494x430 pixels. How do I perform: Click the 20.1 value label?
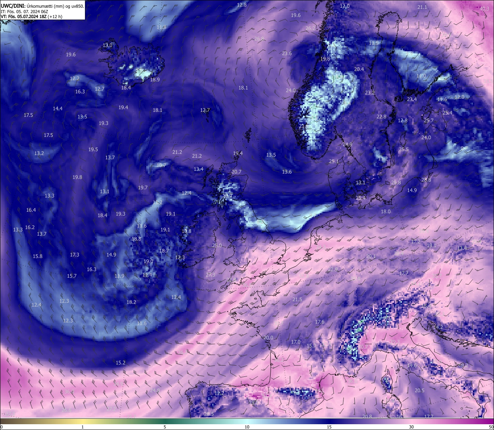tap(370, 256)
